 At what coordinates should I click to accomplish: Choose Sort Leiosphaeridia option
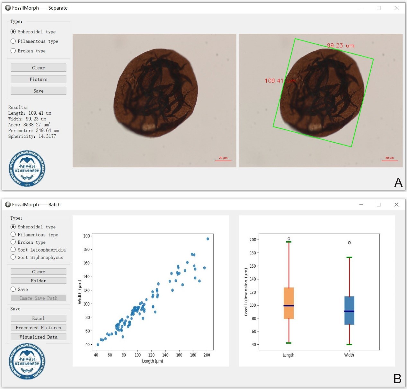(13, 250)
